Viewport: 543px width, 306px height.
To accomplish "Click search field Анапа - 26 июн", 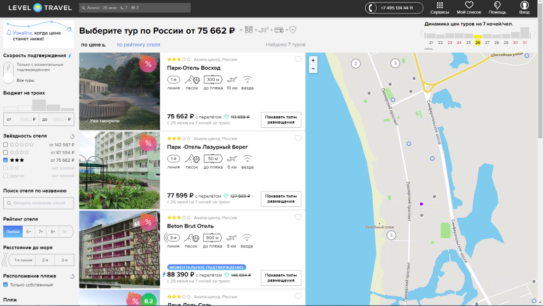I will coord(135,8).
